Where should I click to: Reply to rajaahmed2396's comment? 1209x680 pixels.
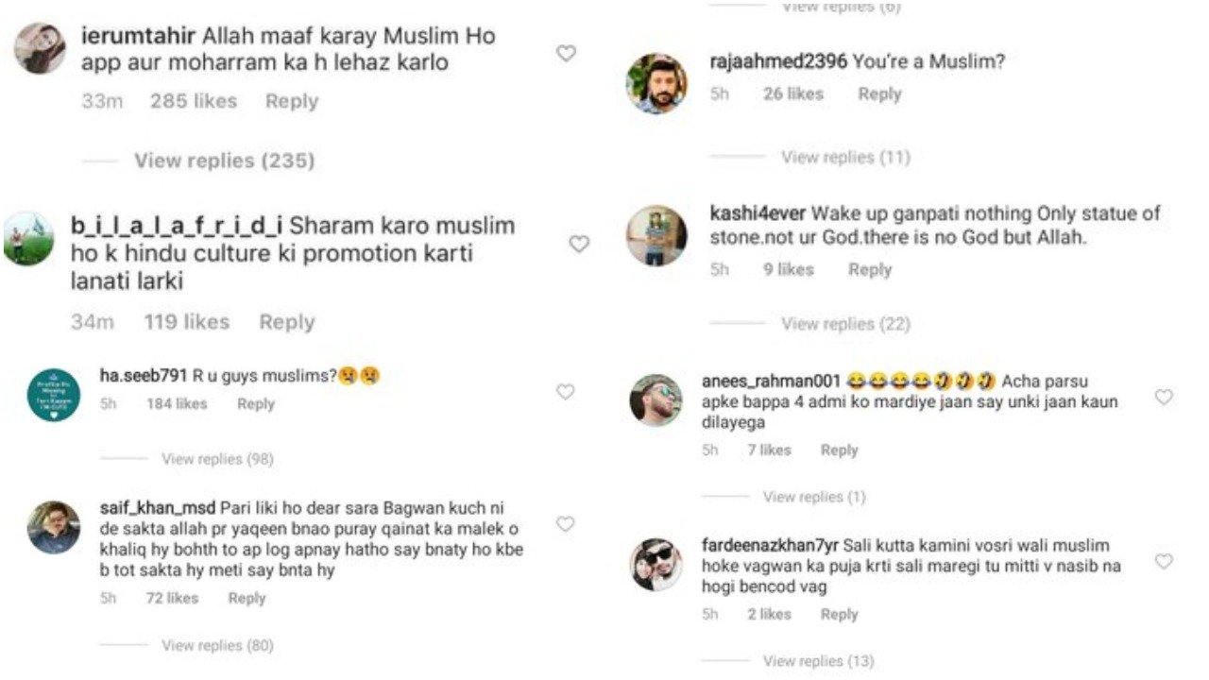click(879, 93)
